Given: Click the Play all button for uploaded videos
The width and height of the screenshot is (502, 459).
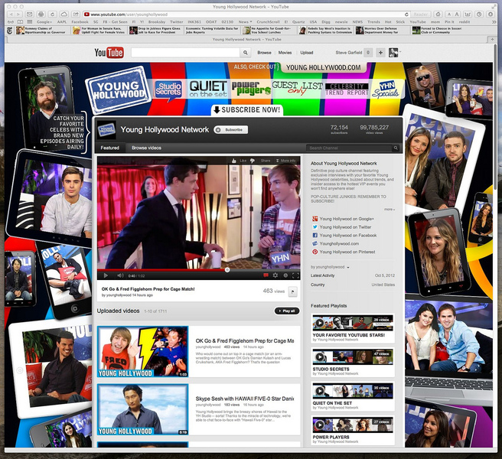Looking at the screenshot, I should [286, 311].
